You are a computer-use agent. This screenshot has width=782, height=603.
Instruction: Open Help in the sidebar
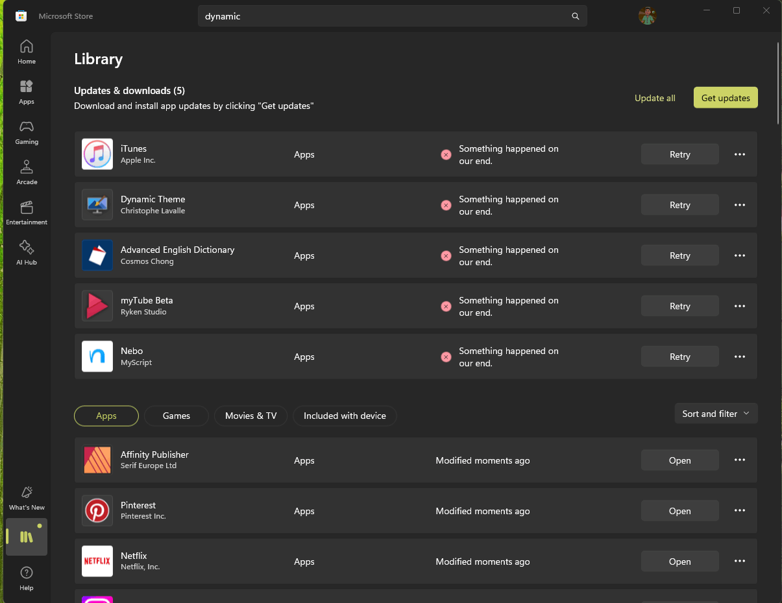[x=27, y=578]
